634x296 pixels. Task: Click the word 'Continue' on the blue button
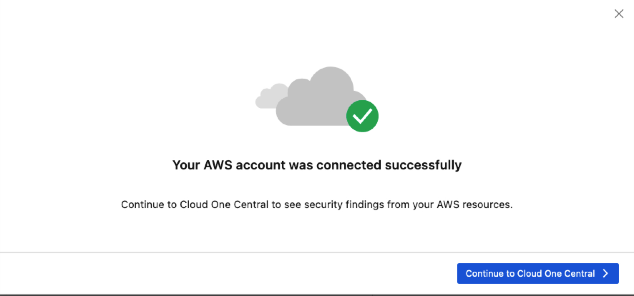click(x=485, y=273)
